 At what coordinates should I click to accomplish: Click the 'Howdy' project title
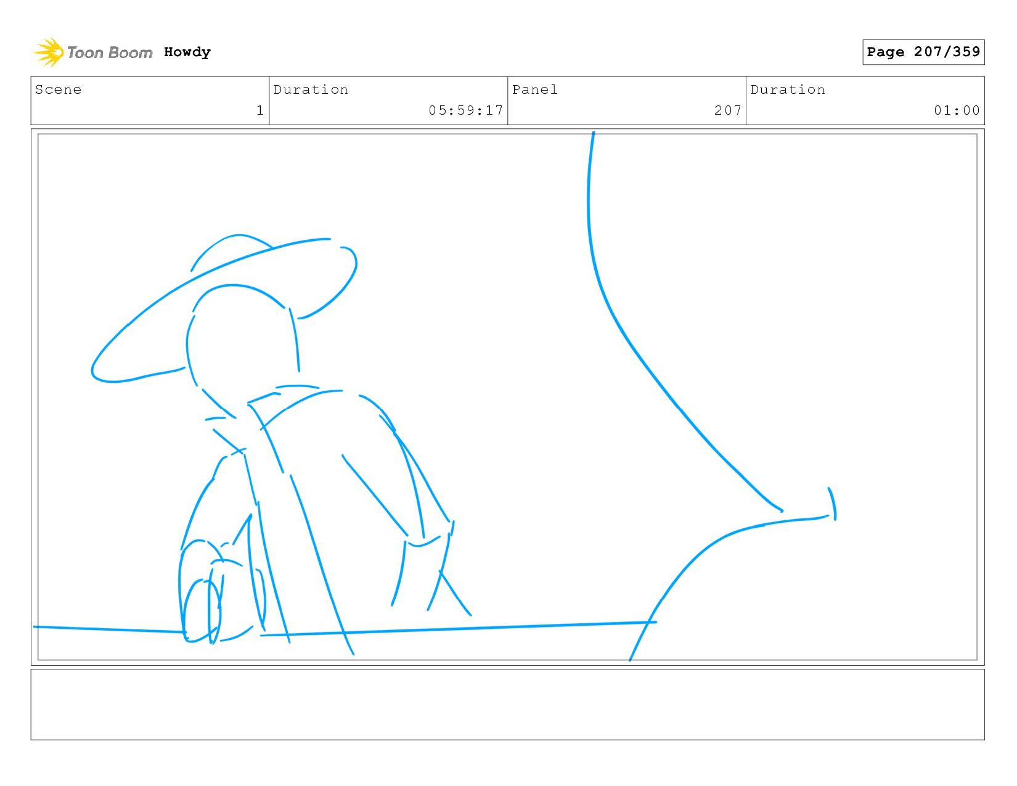click(x=187, y=52)
